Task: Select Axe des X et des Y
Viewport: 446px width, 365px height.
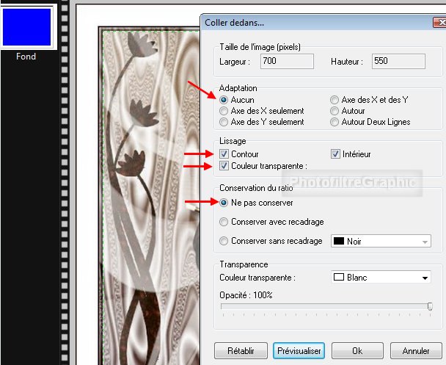Action: [x=334, y=100]
